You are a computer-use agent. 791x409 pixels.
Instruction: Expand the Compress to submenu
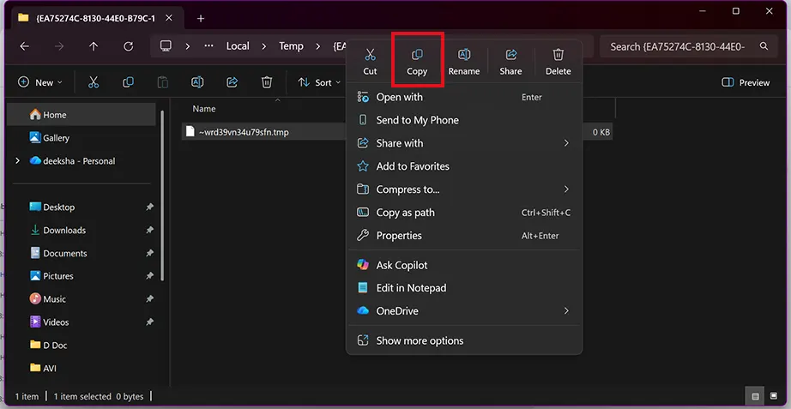[463, 189]
